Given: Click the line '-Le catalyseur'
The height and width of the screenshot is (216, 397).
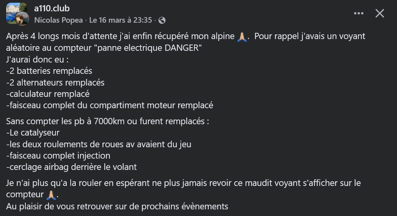Looking at the screenshot, I should [x=33, y=133].
